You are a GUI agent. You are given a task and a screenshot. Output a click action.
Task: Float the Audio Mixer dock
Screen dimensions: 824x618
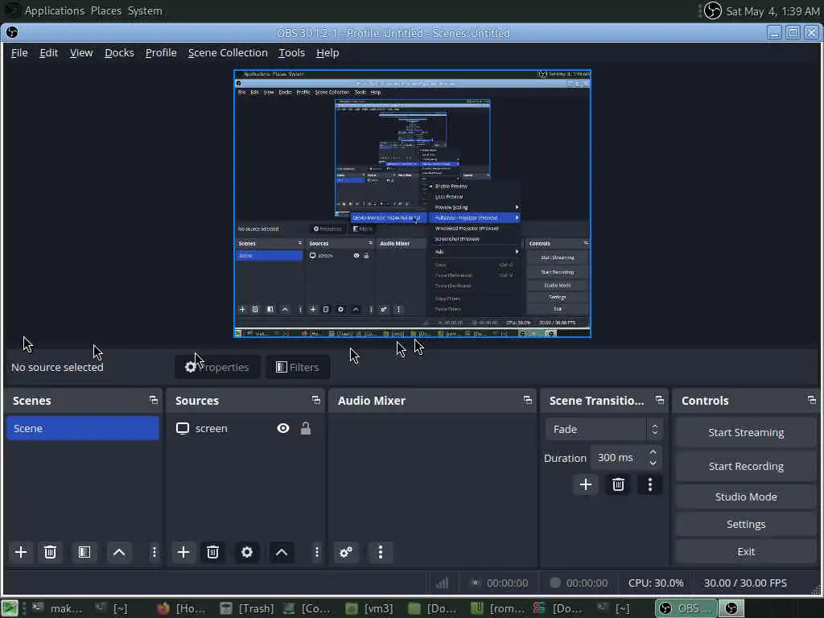click(528, 401)
